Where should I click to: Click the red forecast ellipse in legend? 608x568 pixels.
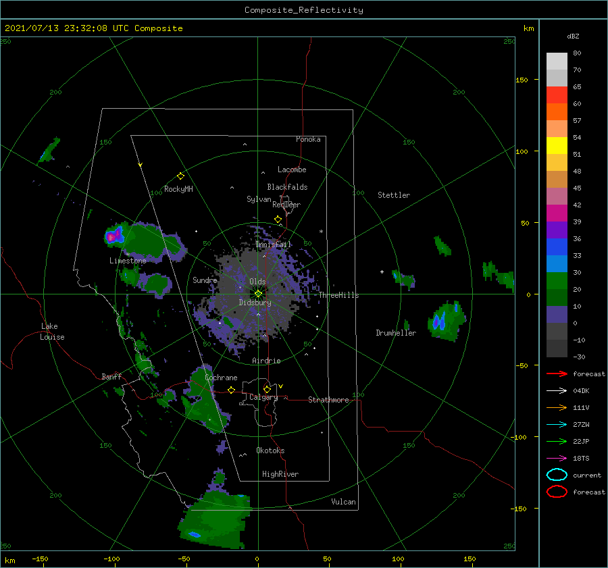(x=557, y=492)
